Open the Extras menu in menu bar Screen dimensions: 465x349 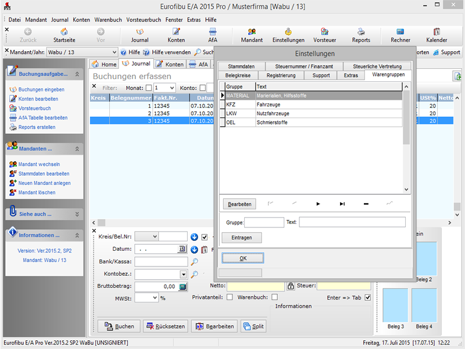click(194, 20)
